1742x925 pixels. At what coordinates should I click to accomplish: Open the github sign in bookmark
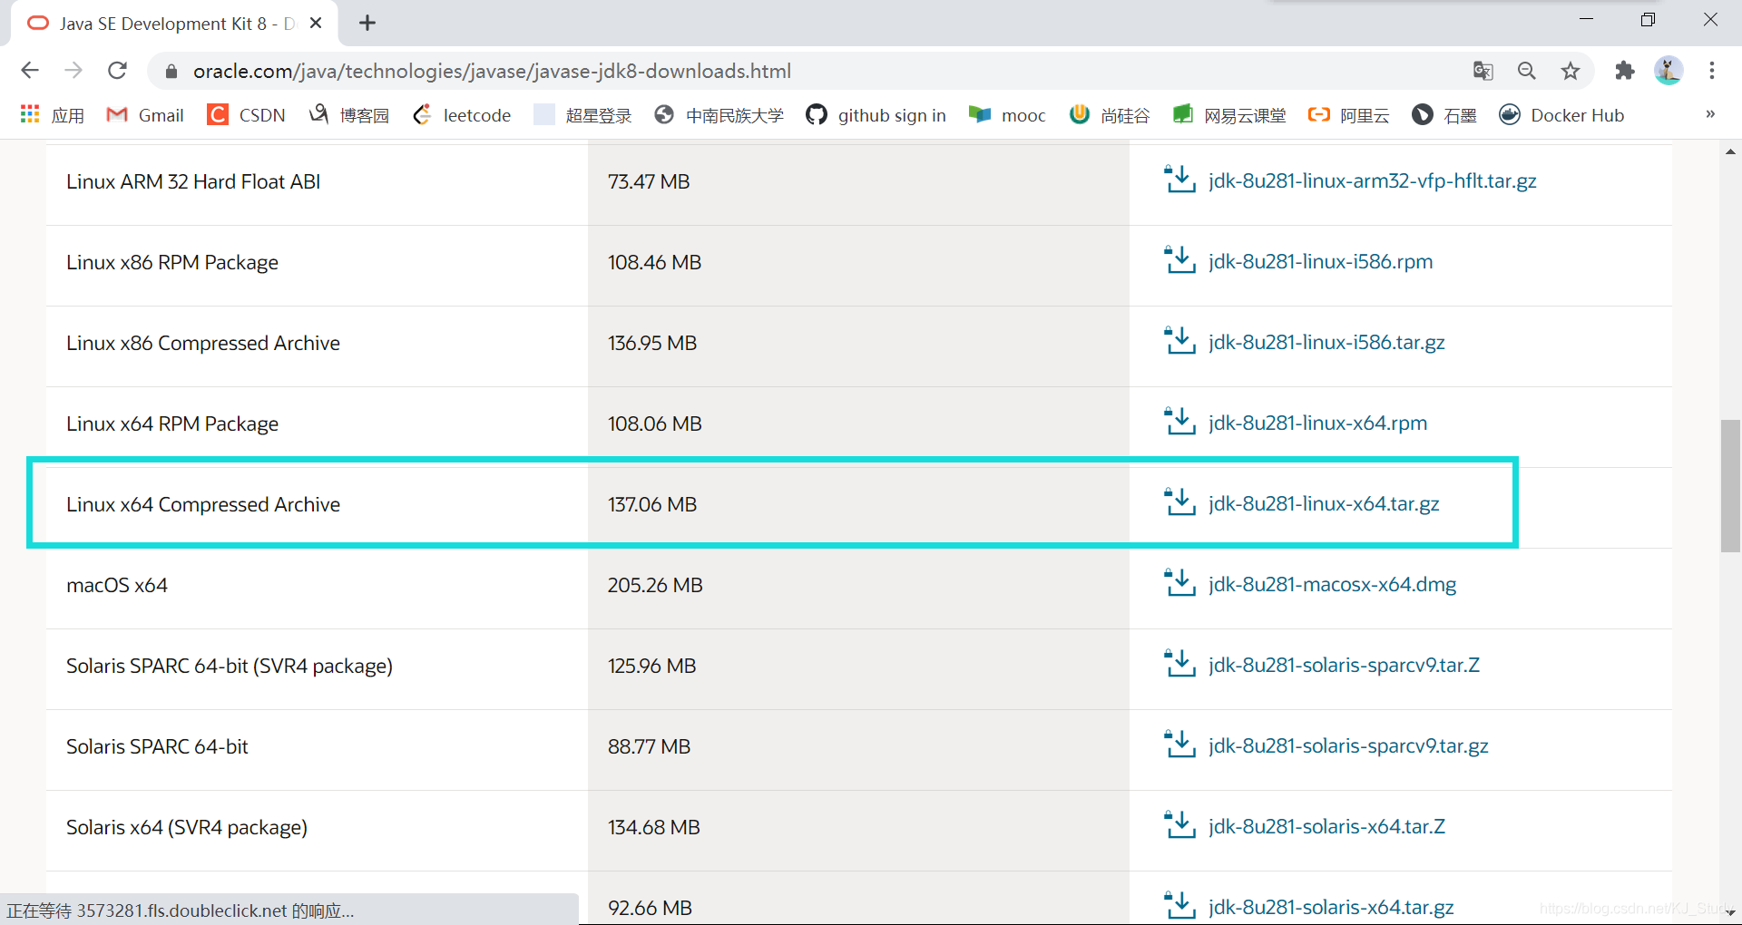click(876, 115)
